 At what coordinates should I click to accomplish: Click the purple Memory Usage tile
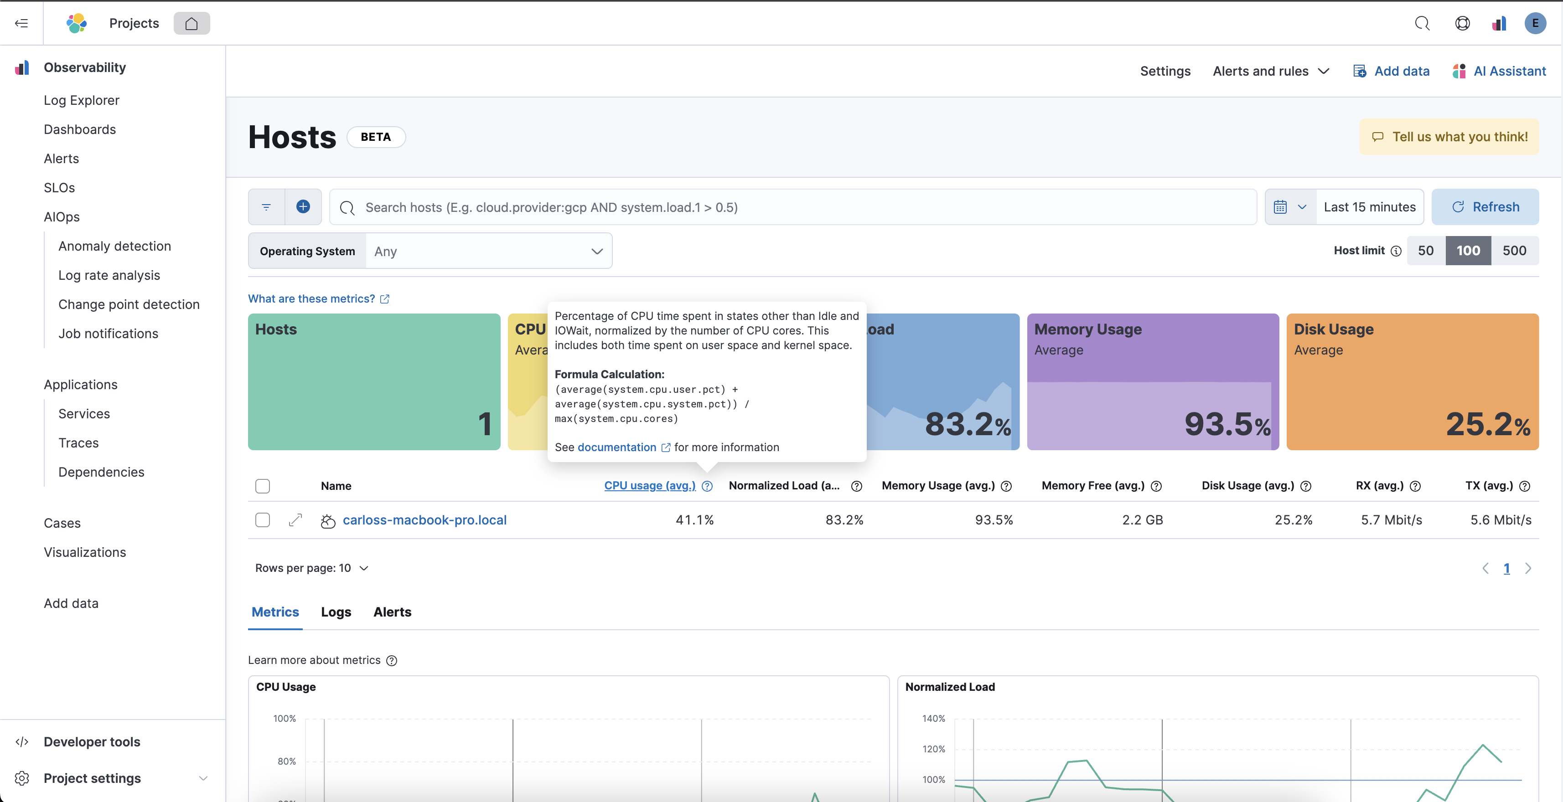[x=1153, y=382]
